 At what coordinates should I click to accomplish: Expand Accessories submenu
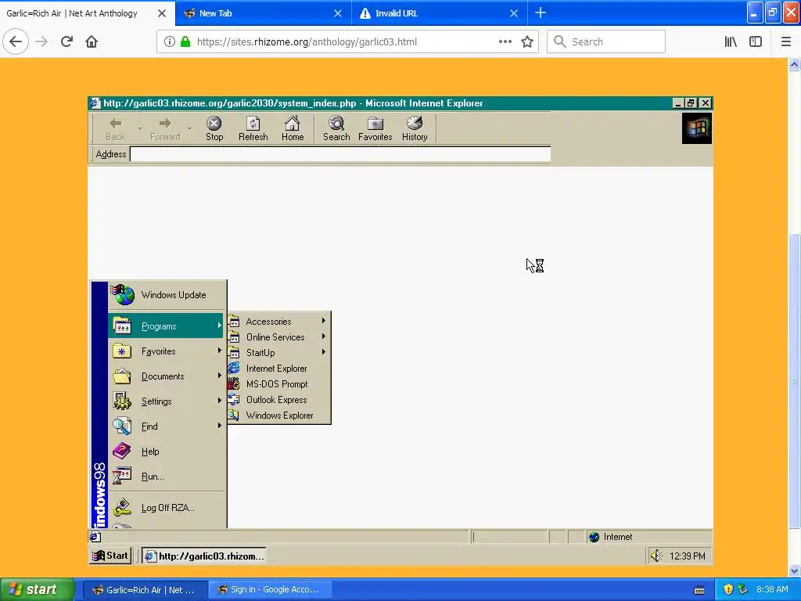pos(278,322)
